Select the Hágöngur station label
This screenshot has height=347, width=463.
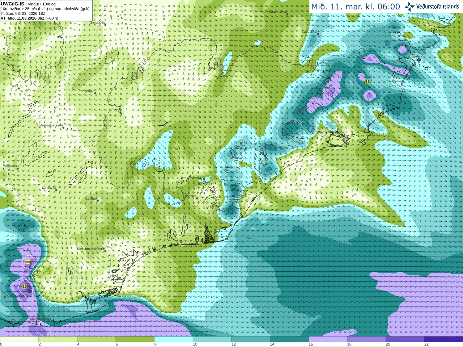click(x=87, y=91)
